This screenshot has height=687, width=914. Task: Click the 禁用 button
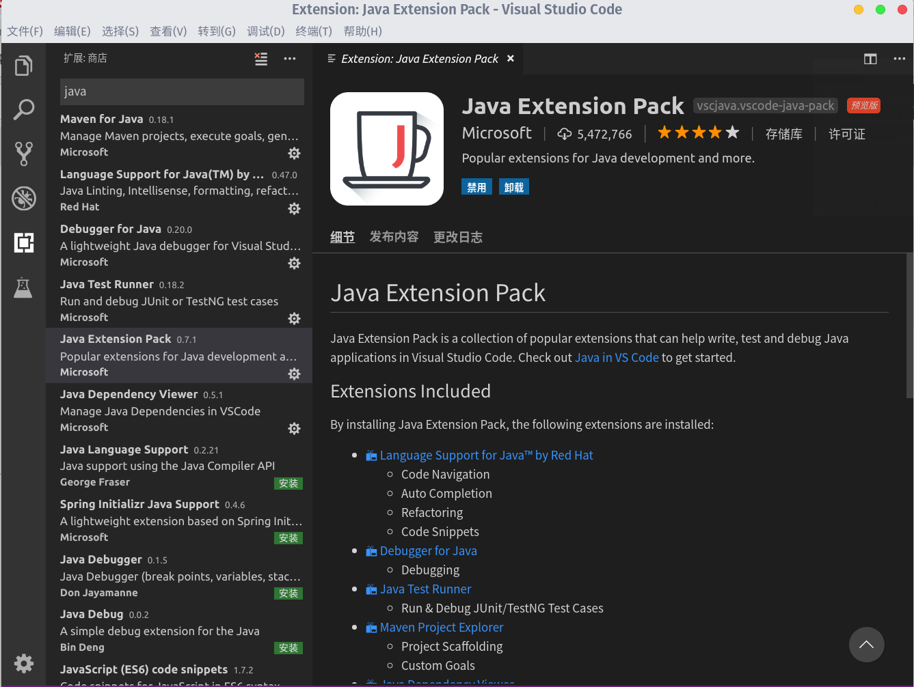pyautogui.click(x=476, y=187)
